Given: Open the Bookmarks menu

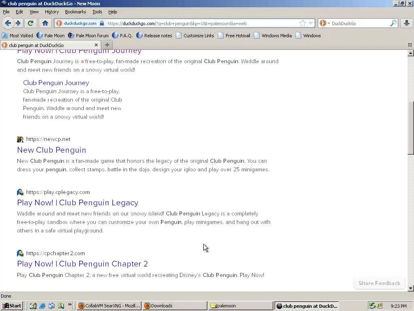Looking at the screenshot, I should [75, 12].
